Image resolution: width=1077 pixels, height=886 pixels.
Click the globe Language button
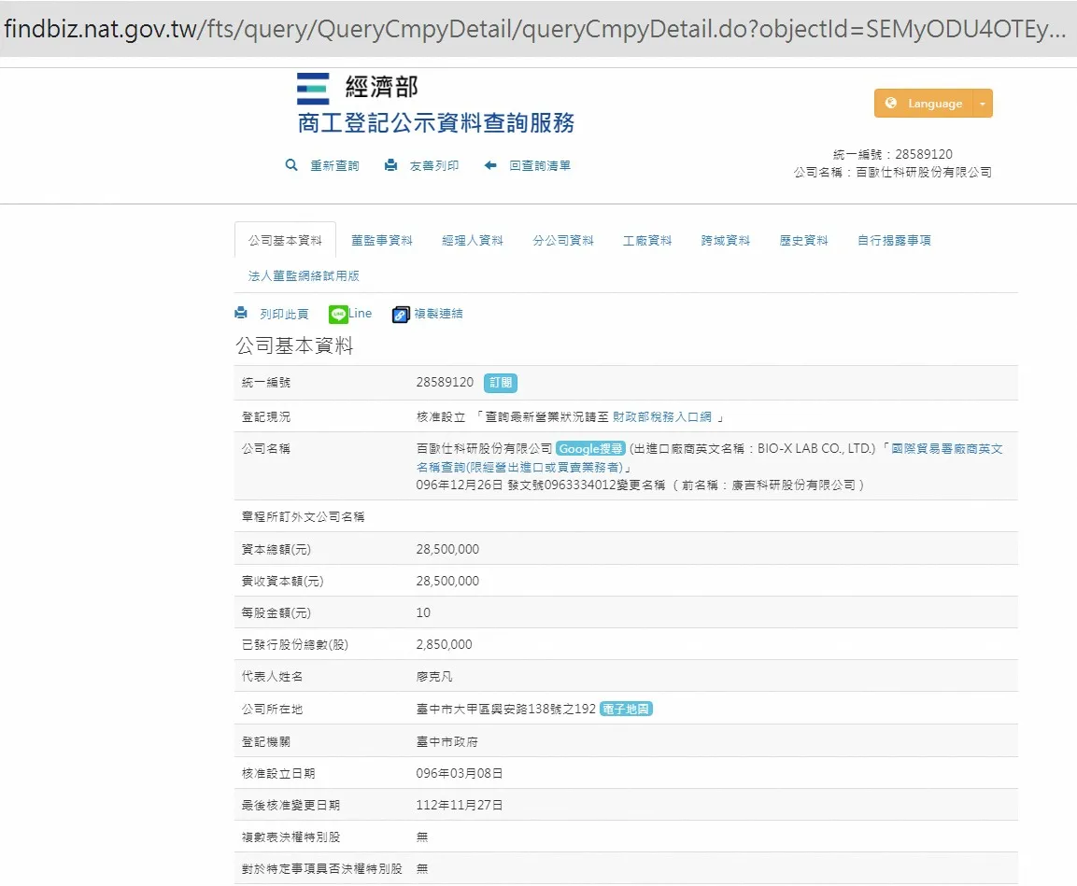924,104
